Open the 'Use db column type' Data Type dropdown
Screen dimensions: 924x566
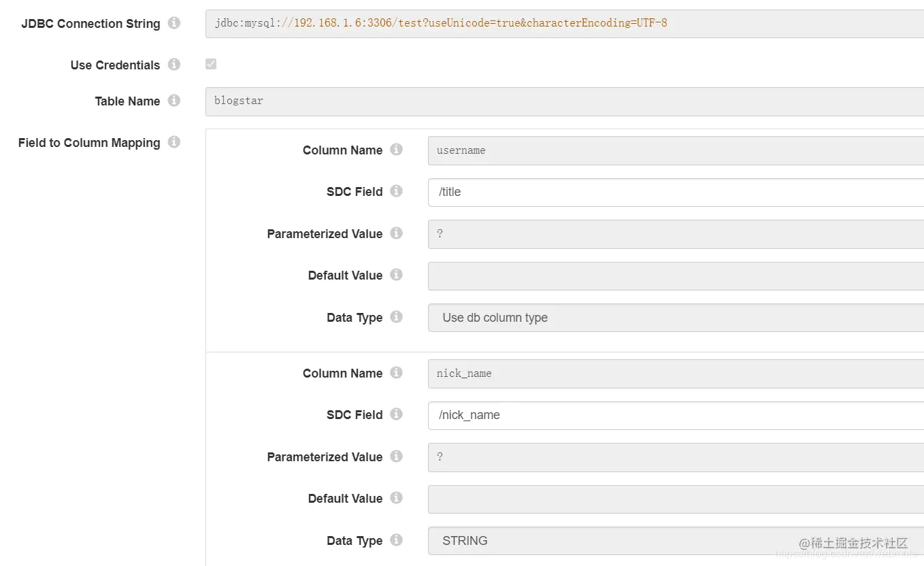point(676,318)
